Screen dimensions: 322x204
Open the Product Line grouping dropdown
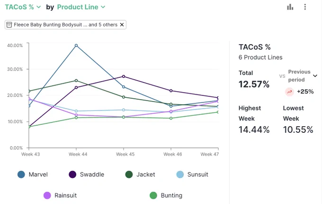(81, 7)
